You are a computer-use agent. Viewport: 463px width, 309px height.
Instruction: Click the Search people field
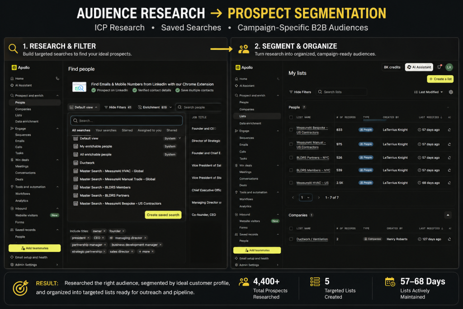coord(198,107)
